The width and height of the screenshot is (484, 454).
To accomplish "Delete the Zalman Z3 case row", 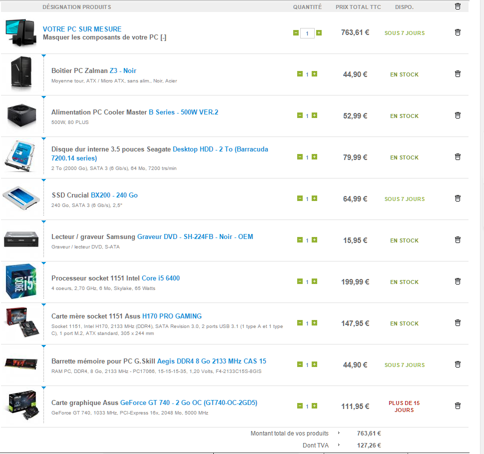I will (x=458, y=74).
